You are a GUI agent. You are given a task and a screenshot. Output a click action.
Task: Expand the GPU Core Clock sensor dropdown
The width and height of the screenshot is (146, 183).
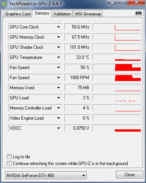pos(58,27)
